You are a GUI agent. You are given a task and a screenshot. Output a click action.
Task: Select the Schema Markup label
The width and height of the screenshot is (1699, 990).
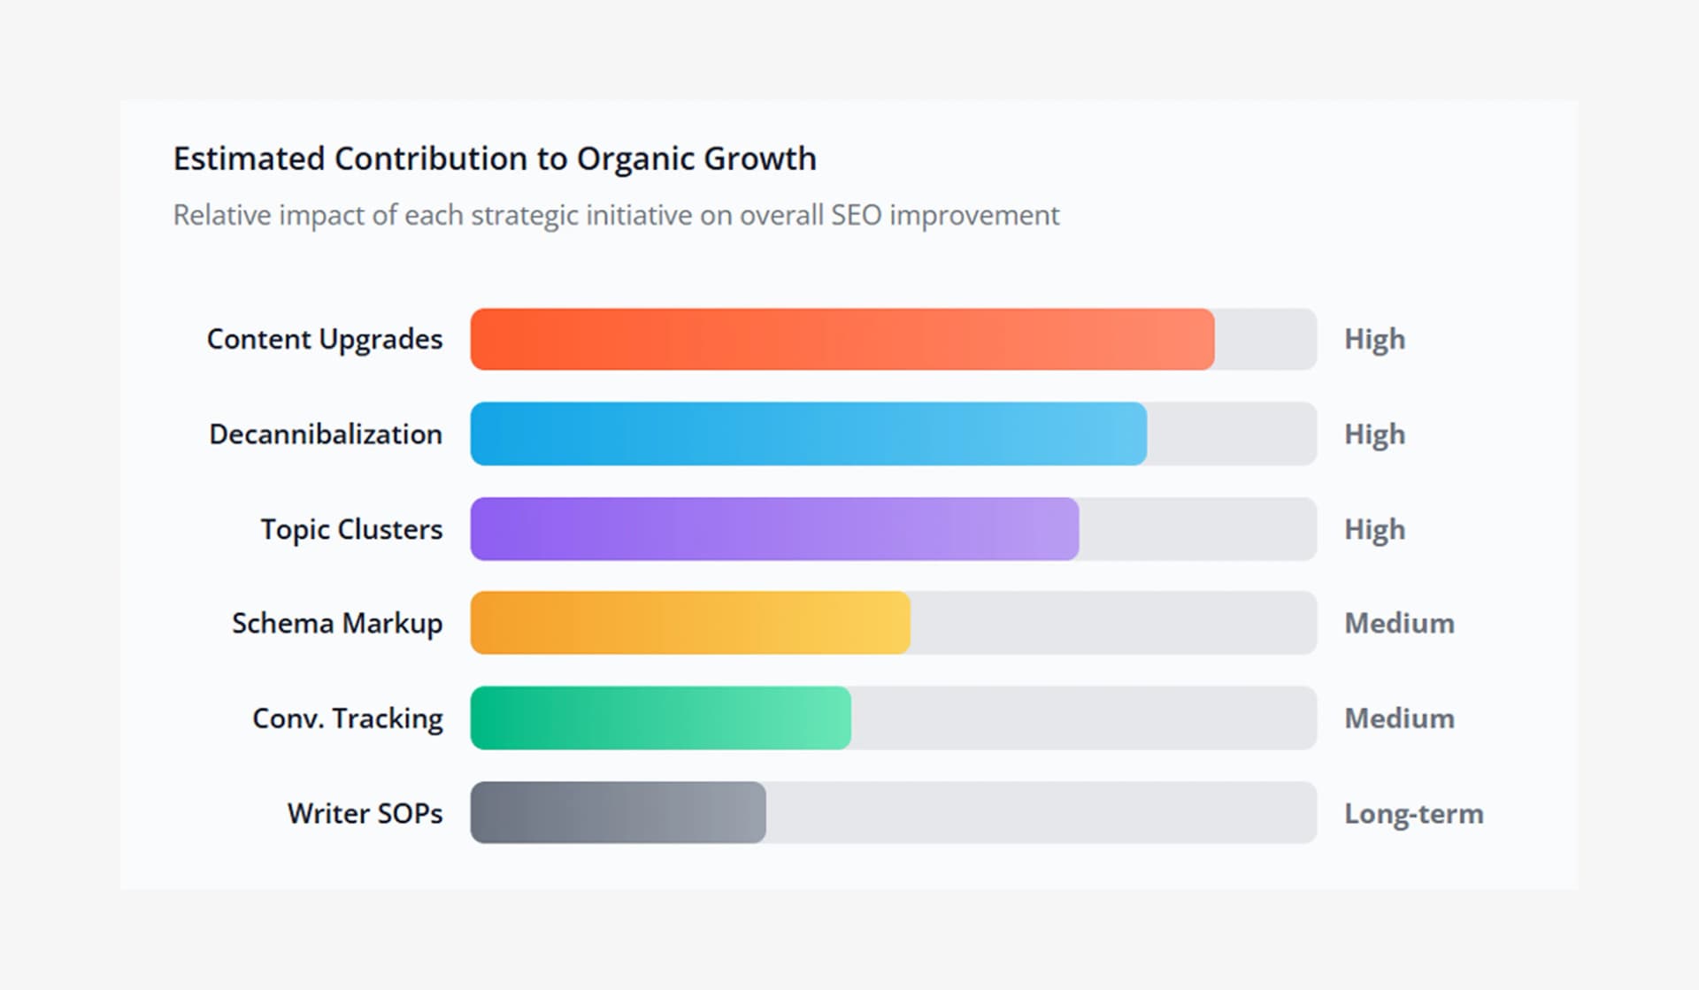coord(337,624)
